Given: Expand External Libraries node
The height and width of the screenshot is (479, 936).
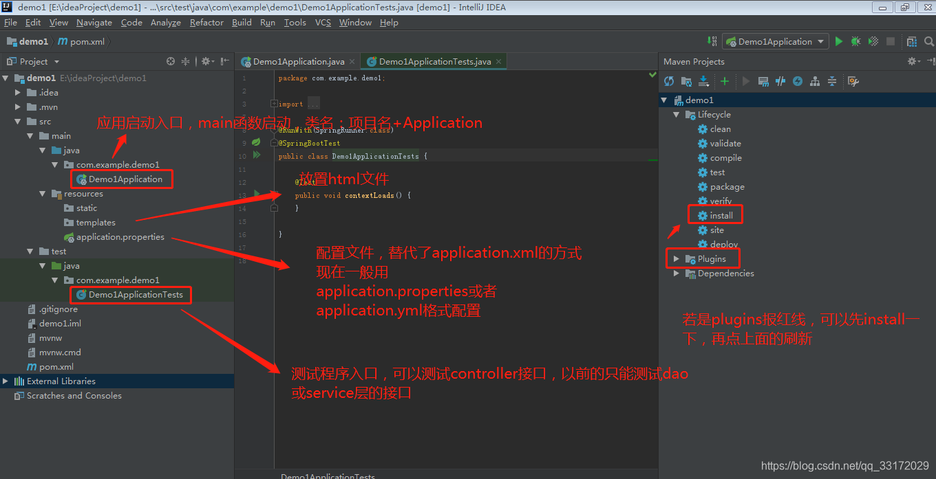Looking at the screenshot, I should pyautogui.click(x=6, y=381).
